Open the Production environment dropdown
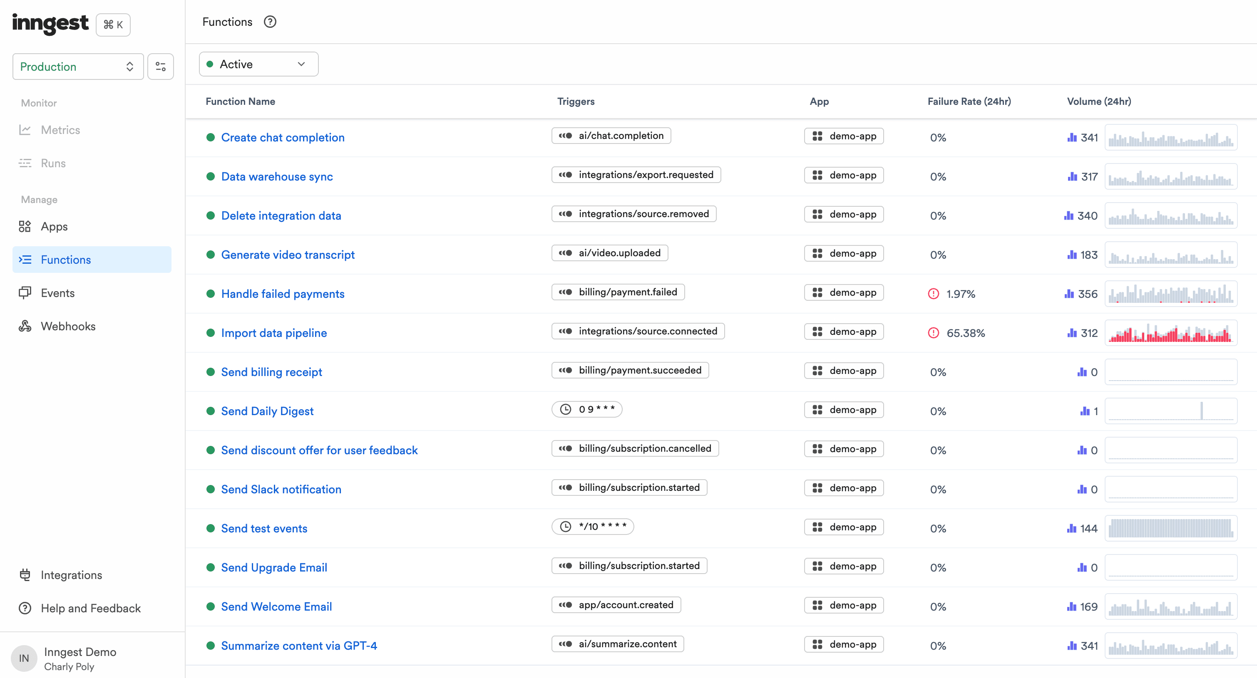1257x678 pixels. [77, 66]
